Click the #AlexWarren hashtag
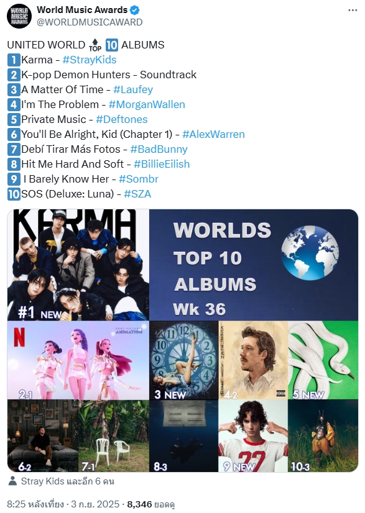This screenshot has width=365, height=513. coord(214,134)
